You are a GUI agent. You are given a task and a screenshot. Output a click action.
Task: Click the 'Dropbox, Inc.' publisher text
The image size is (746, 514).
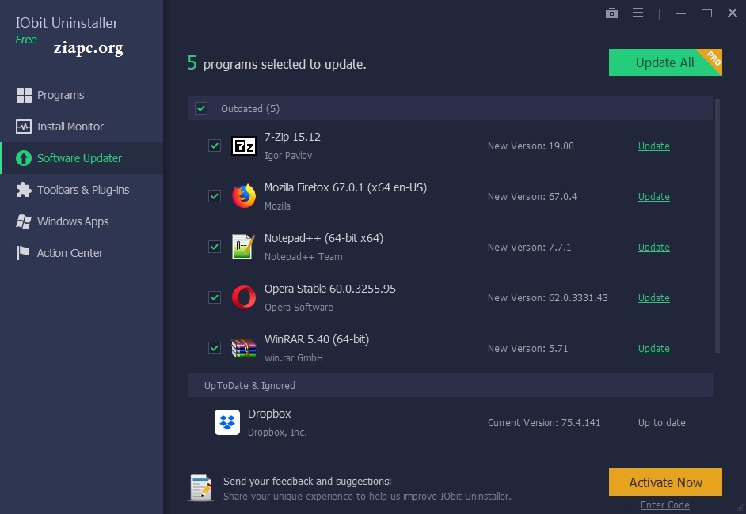point(277,433)
